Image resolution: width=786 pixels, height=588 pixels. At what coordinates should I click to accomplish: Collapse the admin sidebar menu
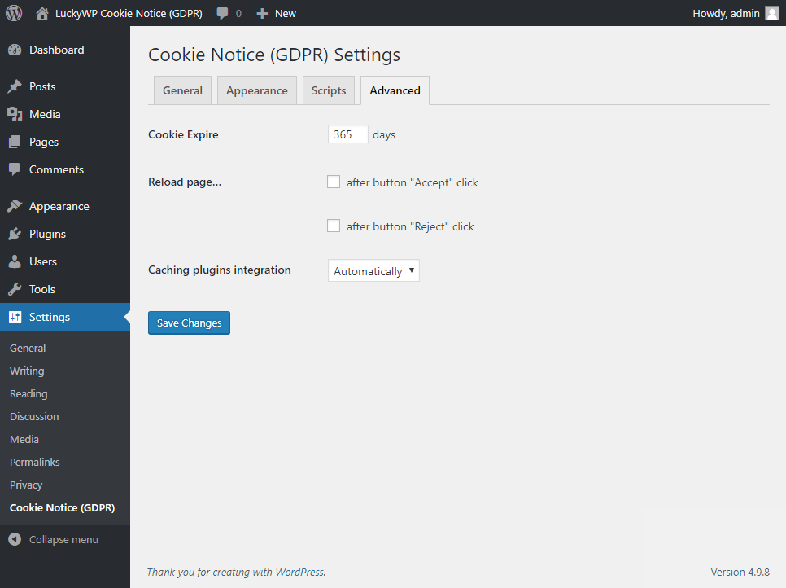click(54, 539)
